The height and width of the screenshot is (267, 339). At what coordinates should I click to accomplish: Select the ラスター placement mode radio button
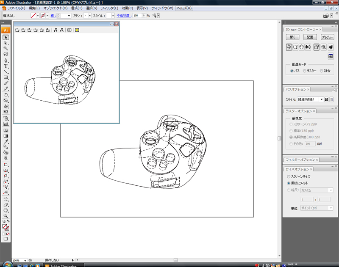click(x=305, y=71)
